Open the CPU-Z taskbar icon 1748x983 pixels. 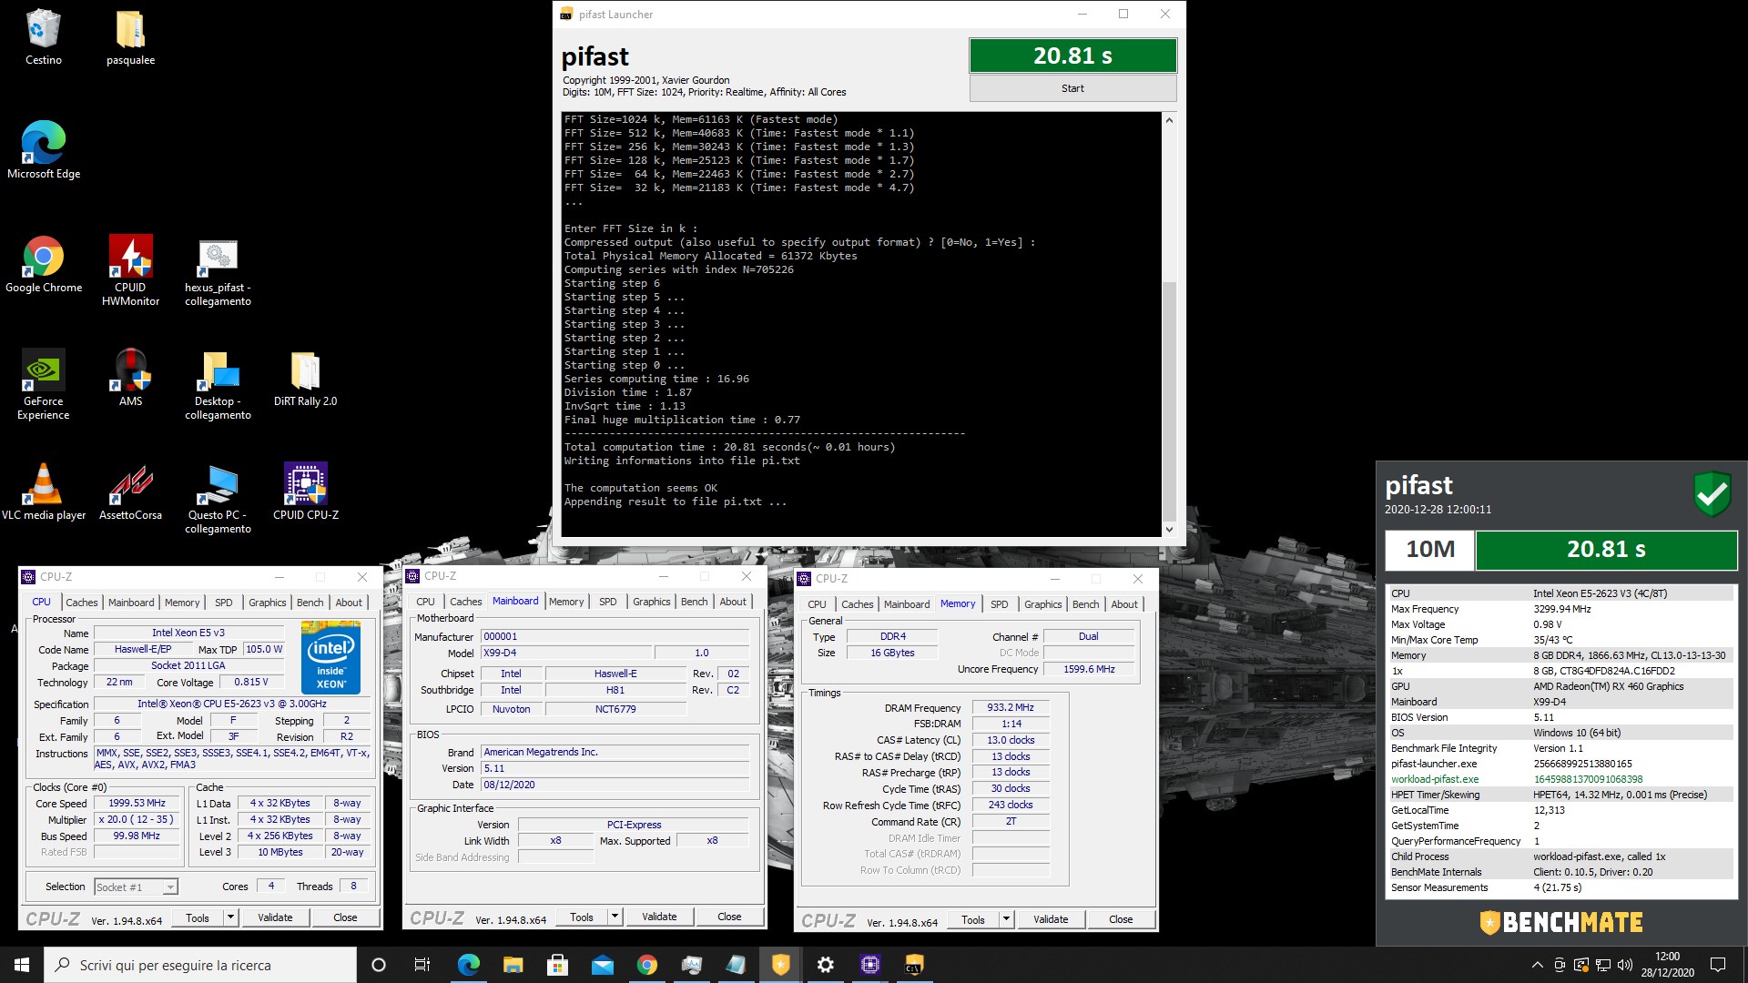pos(869,965)
